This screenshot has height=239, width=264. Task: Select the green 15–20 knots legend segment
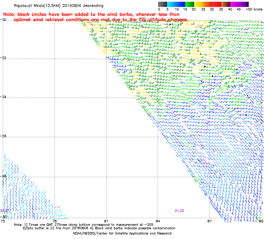coord(190,4)
